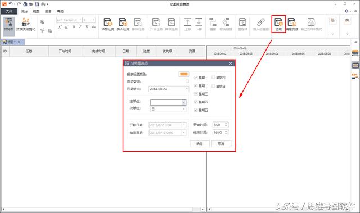Enable the 星期日 Sunday checkbox
This screenshot has height=213, width=360.
pyautogui.click(x=213, y=86)
